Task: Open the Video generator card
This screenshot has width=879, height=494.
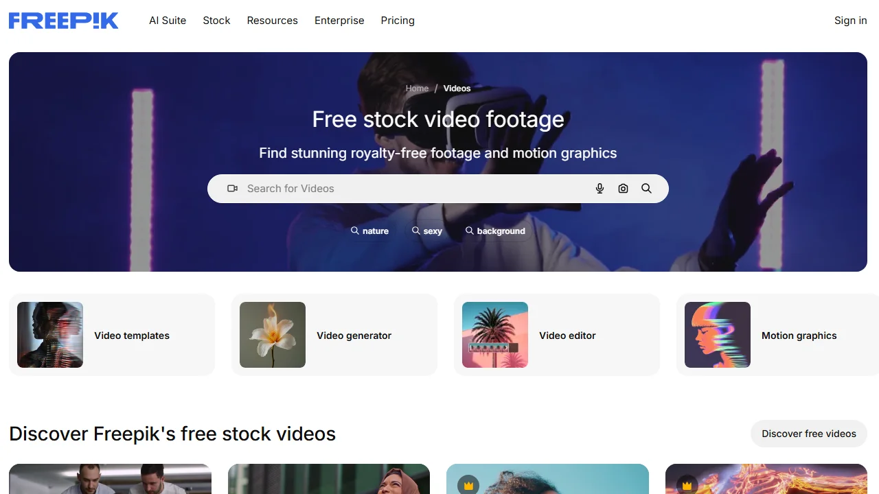Action: (x=334, y=335)
